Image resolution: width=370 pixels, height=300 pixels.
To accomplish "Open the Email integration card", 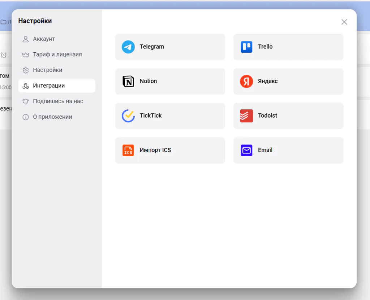I will pos(288,150).
